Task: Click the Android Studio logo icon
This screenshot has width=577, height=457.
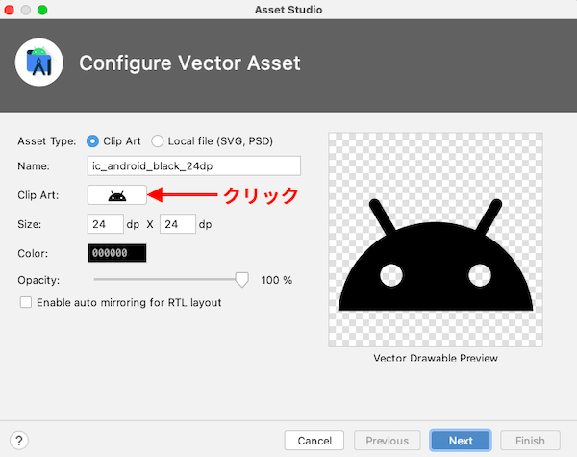Action: (x=39, y=63)
